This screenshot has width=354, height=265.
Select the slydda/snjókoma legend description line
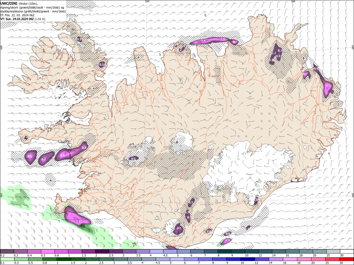click(33, 11)
